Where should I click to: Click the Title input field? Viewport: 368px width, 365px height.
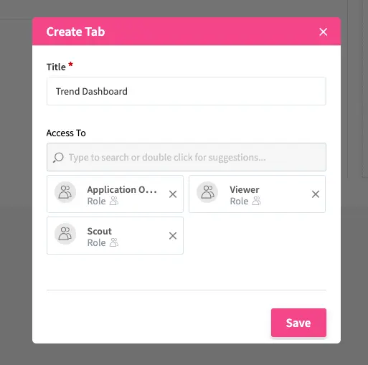187,91
